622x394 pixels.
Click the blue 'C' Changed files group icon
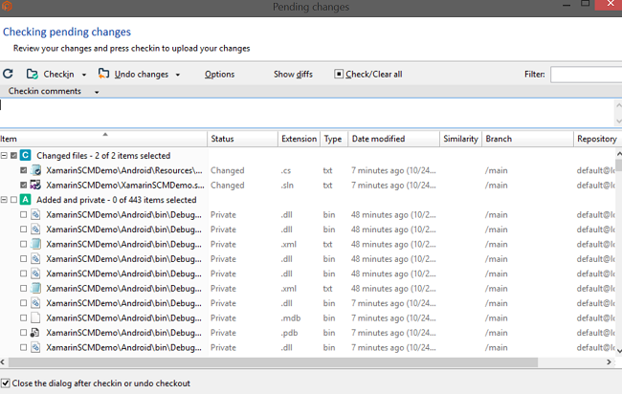[26, 155]
